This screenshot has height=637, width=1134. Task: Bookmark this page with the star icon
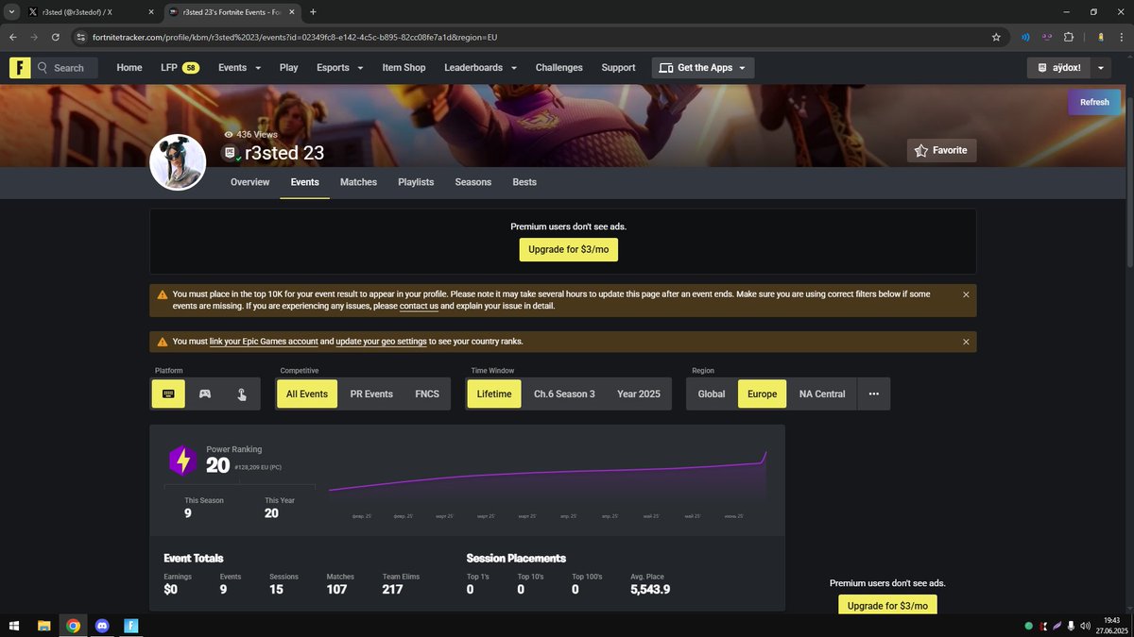(996, 37)
